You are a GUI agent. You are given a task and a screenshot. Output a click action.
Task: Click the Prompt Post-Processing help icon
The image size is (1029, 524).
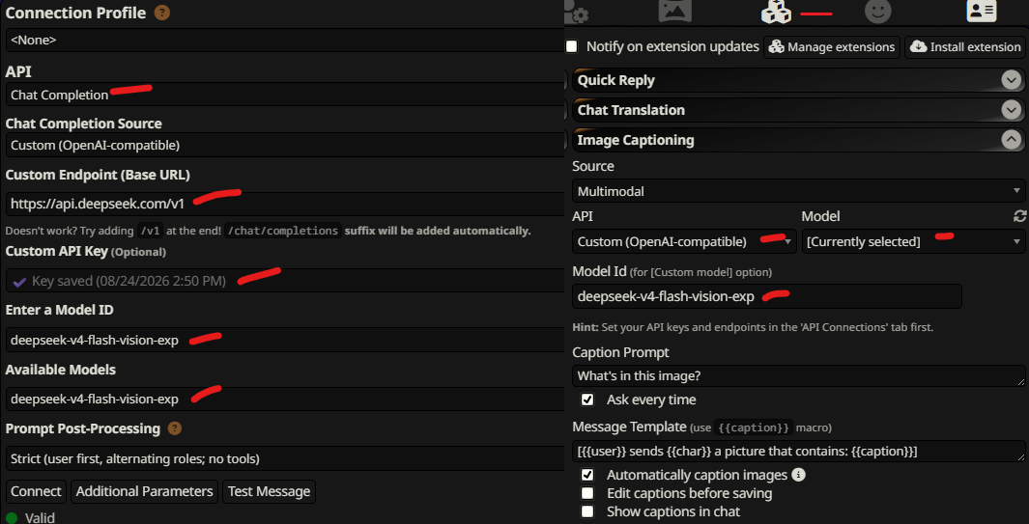point(175,428)
